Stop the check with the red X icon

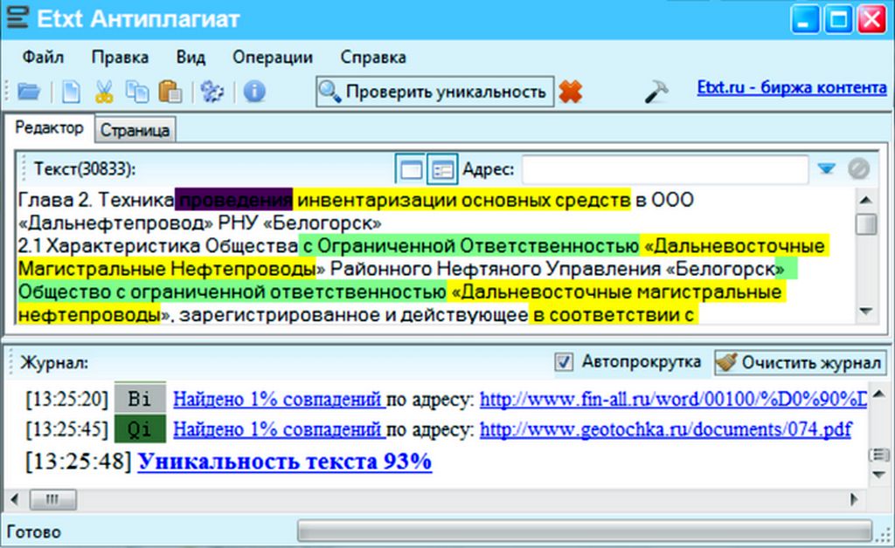(x=570, y=91)
